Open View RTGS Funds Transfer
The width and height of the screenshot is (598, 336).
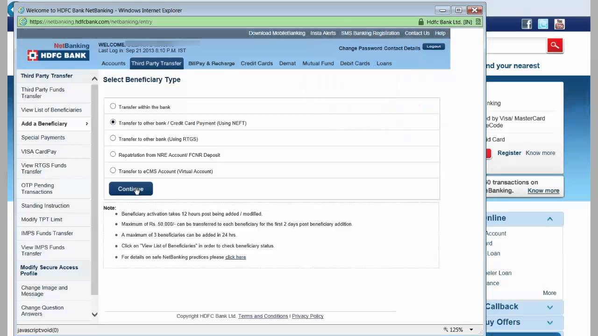[44, 168]
